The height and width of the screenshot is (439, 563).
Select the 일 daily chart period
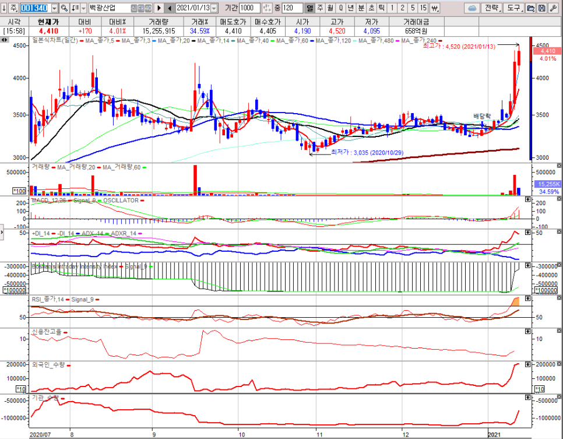(309, 8)
